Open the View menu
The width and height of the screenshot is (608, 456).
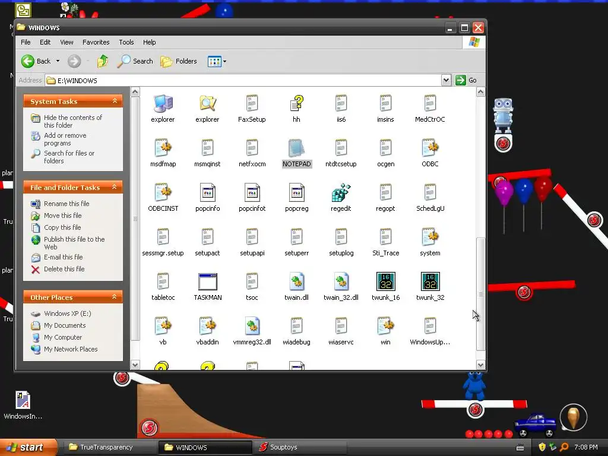coord(66,42)
